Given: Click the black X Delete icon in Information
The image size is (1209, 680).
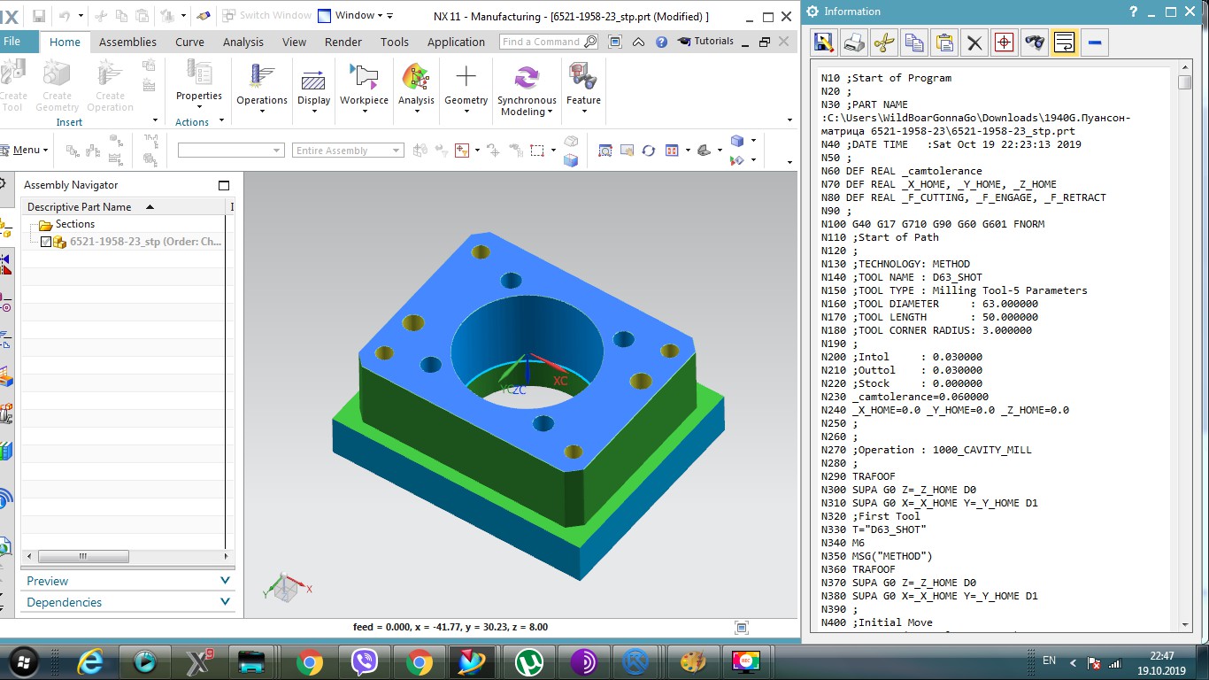Looking at the screenshot, I should (x=974, y=42).
